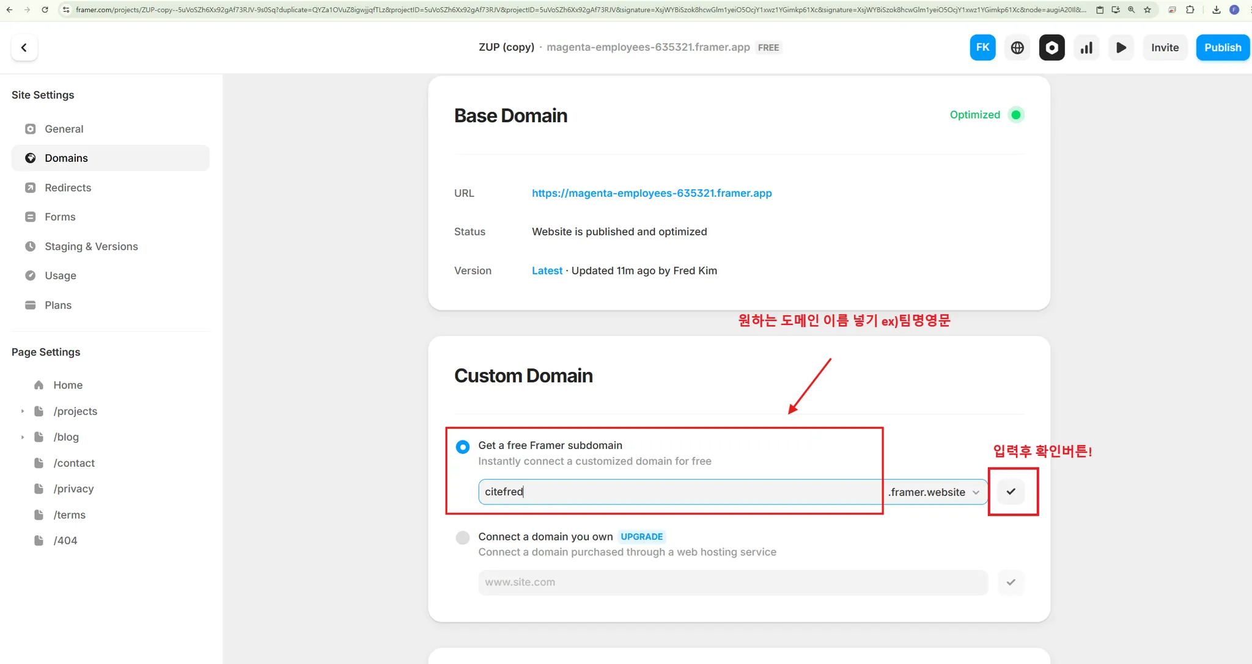Image resolution: width=1252 pixels, height=664 pixels.
Task: Go to Staging & Versions settings
Action: 91,246
